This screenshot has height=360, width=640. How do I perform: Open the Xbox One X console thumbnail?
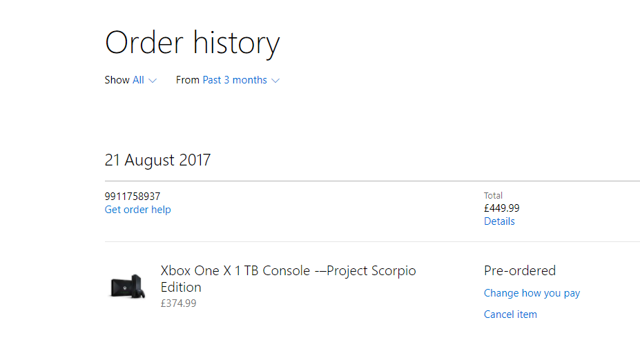[127, 287]
